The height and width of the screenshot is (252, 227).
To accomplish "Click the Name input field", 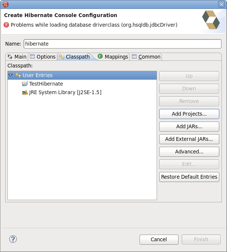I will (x=122, y=44).
